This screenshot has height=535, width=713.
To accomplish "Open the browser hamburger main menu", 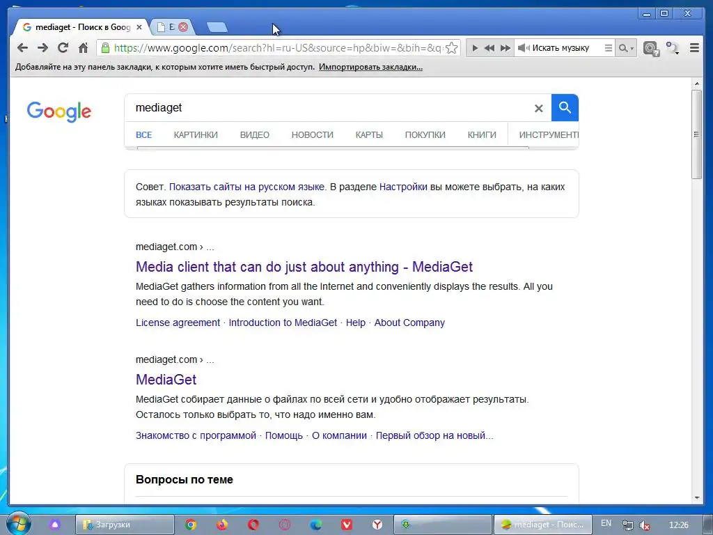I will [694, 48].
